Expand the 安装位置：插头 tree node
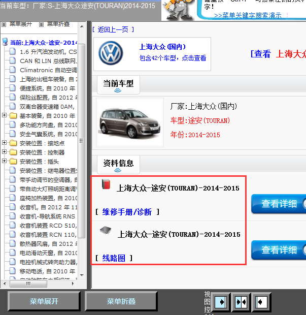Screen dimensions: 306x315 4,161
